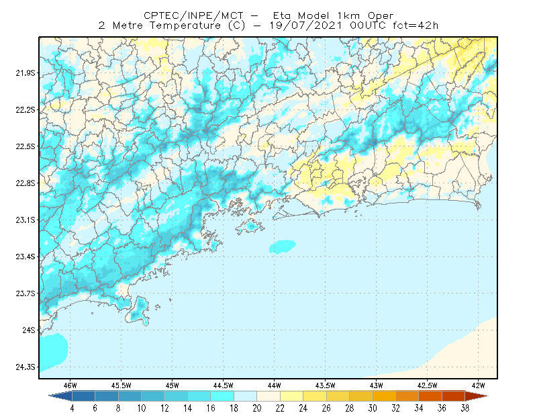Click the 'fct=42h' forecast label
537x415 pixels.
[x=416, y=26]
